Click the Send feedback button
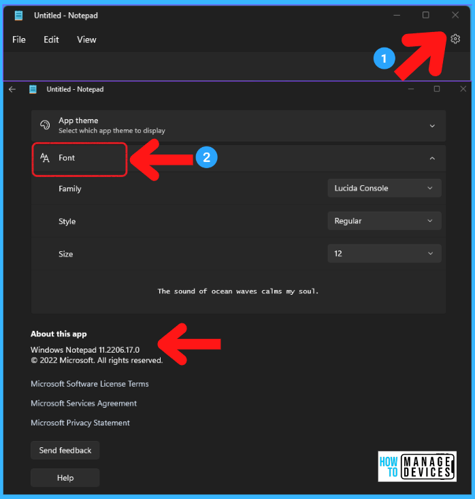Screen dimensions: 475x499 65,450
